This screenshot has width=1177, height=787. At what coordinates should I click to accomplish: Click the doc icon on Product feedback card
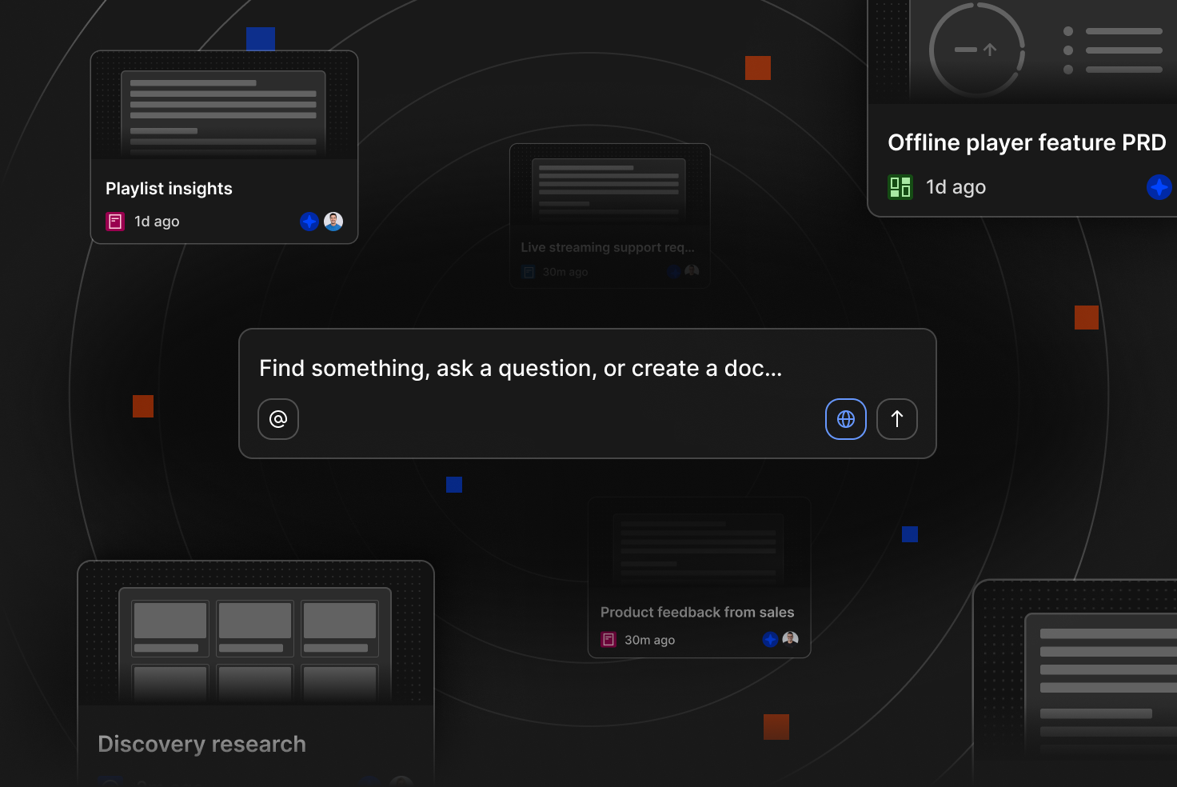tap(608, 639)
